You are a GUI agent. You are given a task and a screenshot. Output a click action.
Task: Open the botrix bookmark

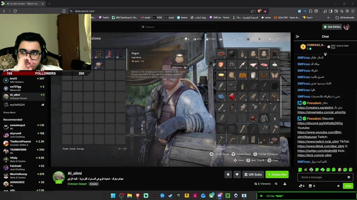[x=266, y=17]
